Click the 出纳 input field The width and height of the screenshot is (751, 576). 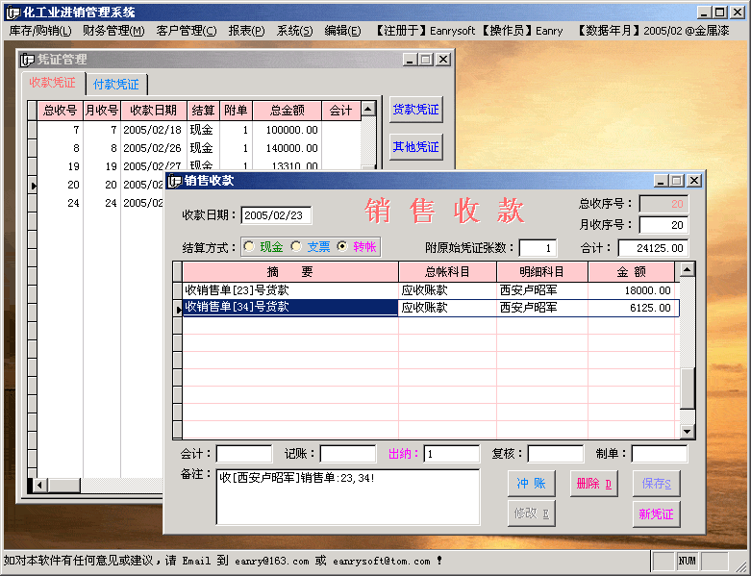[x=452, y=454]
